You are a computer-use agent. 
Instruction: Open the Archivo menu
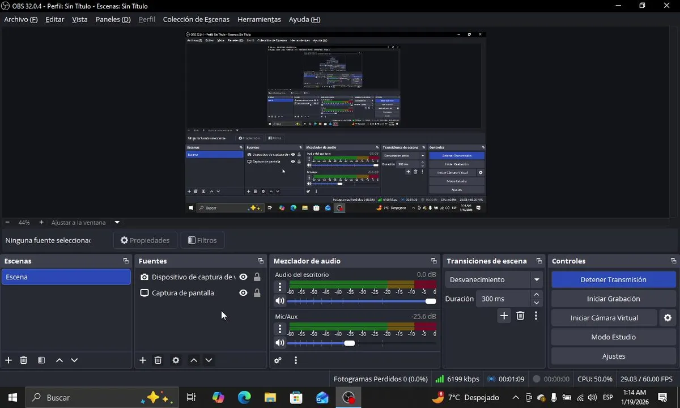21,19
